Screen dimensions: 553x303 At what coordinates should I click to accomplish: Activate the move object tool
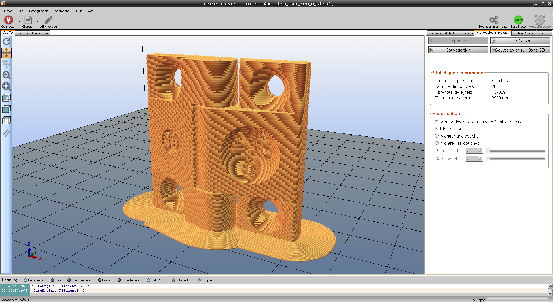coord(6,53)
